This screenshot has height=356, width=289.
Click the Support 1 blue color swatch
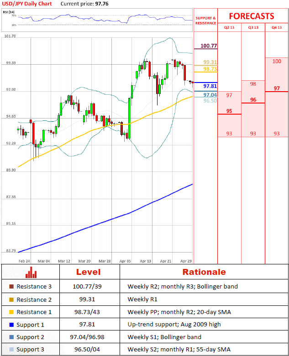coord(11,325)
